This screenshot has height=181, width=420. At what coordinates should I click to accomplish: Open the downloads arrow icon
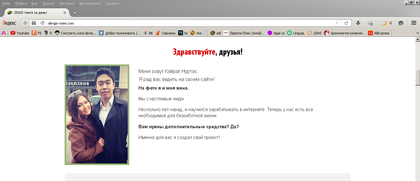point(358,23)
